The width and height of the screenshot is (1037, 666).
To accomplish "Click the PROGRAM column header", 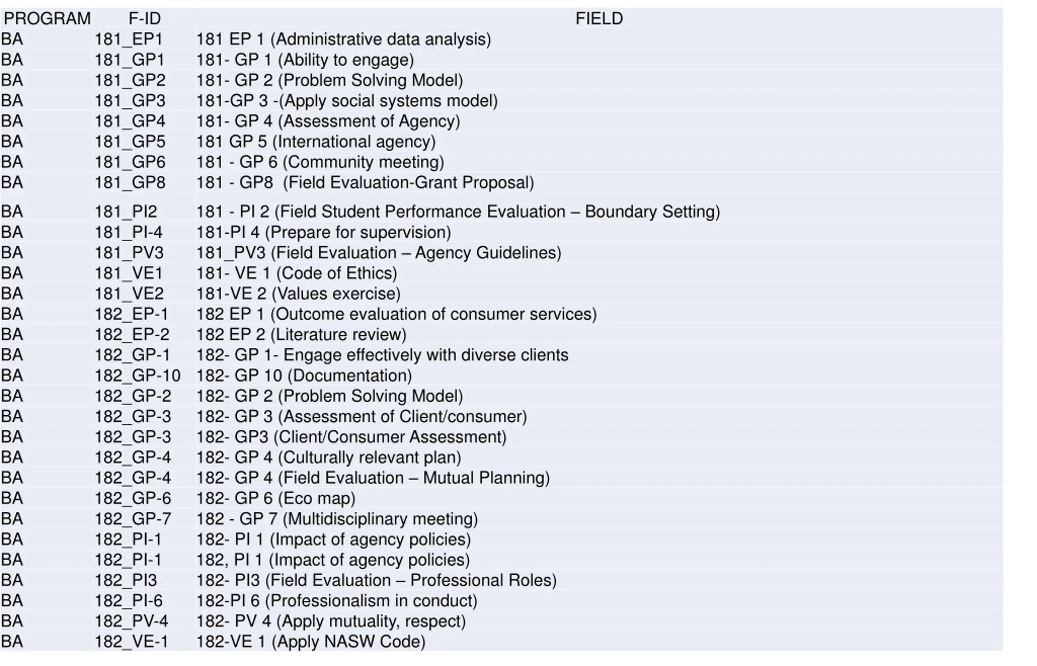I will [47, 19].
